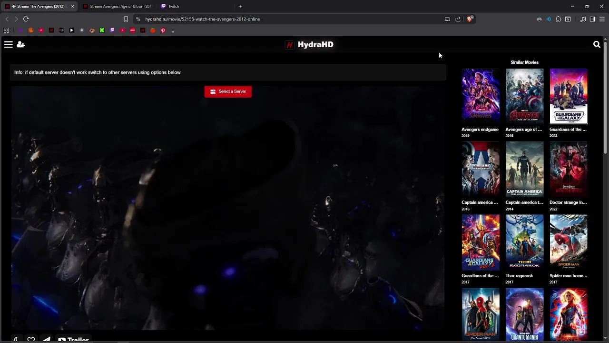Open the white play-button bookmark
The image size is (609, 343).
click(71, 30)
